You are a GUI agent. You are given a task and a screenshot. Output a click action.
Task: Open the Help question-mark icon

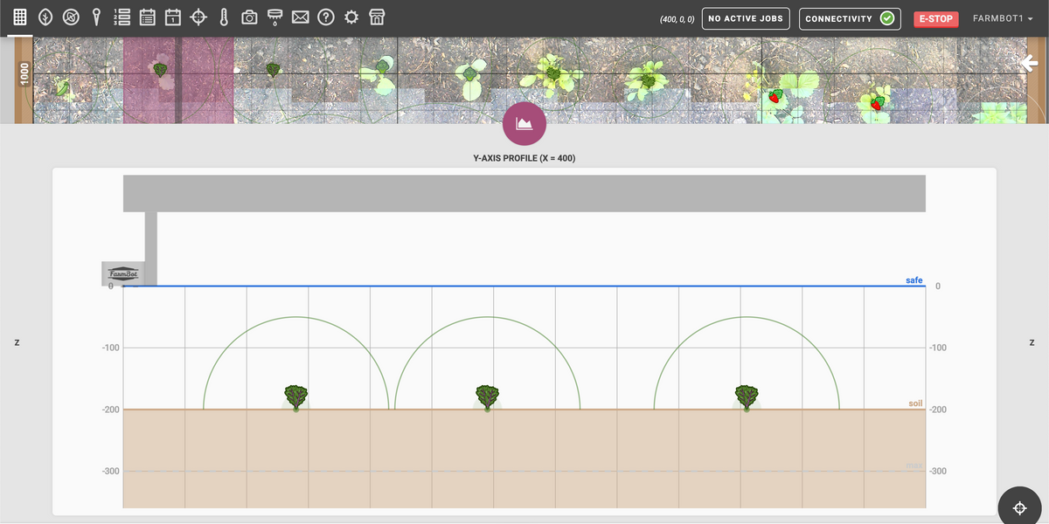point(325,16)
